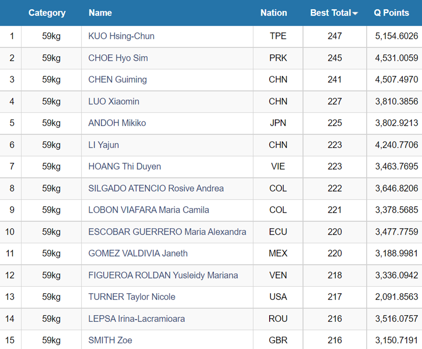Image resolution: width=422 pixels, height=349 pixels.
Task: Open LUO Xiaomin profile link
Action: point(114,101)
